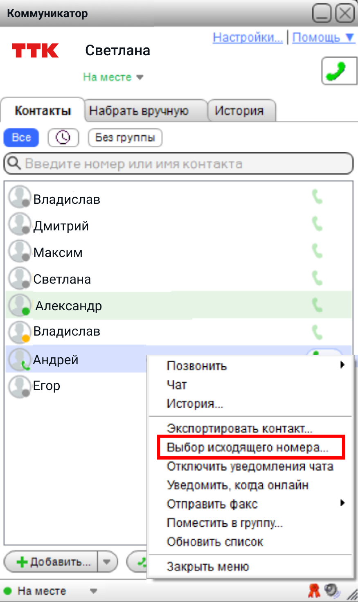Call Дмитрий using his phone icon
This screenshot has height=602, width=358.
pos(317,224)
